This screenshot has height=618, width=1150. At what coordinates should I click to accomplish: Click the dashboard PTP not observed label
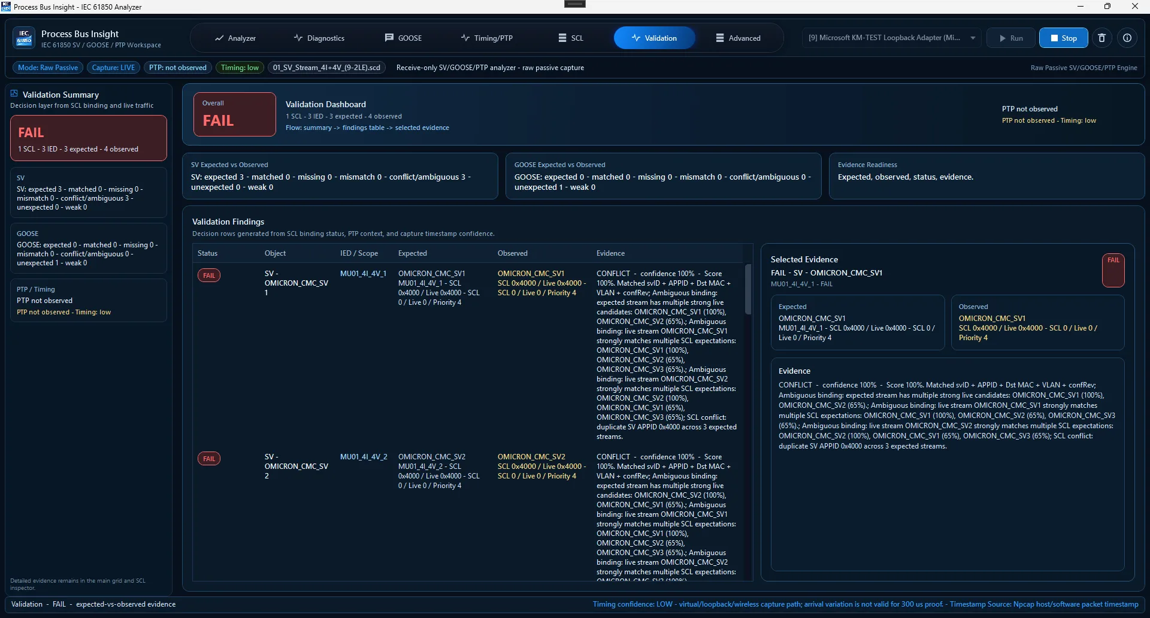pyautogui.click(x=1030, y=109)
